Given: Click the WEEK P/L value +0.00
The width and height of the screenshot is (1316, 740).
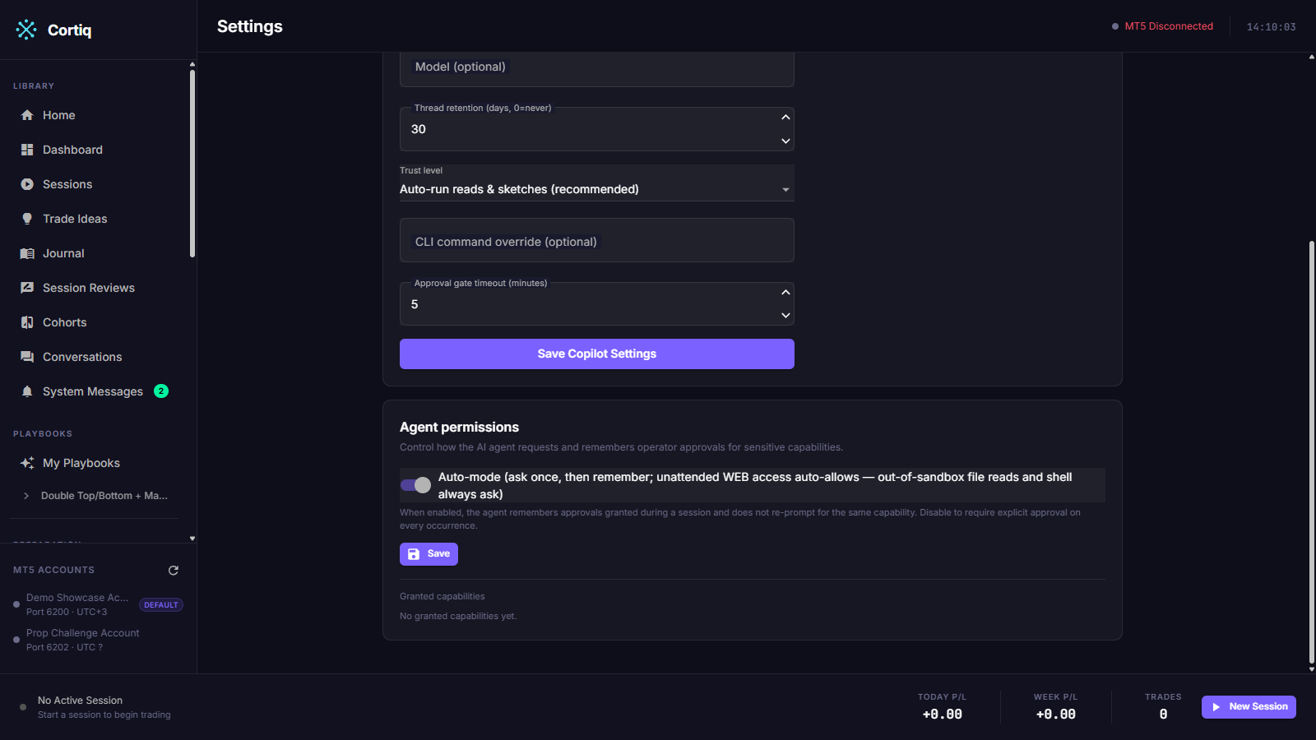Looking at the screenshot, I should coord(1055,715).
